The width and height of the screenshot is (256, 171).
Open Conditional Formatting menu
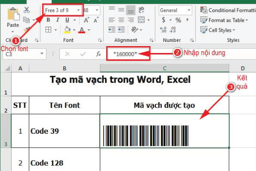tap(228, 10)
